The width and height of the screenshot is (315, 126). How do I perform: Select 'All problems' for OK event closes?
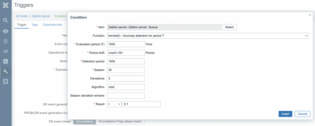(x=85, y=121)
